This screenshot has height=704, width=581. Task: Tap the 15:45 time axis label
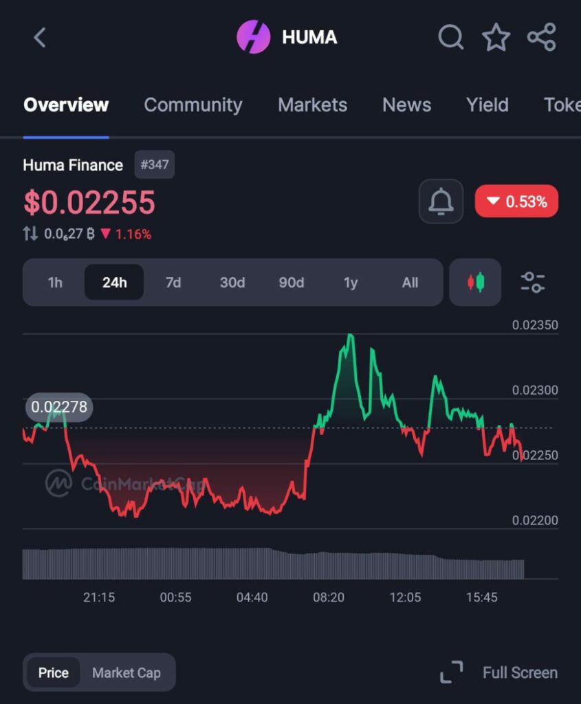pyautogui.click(x=482, y=597)
